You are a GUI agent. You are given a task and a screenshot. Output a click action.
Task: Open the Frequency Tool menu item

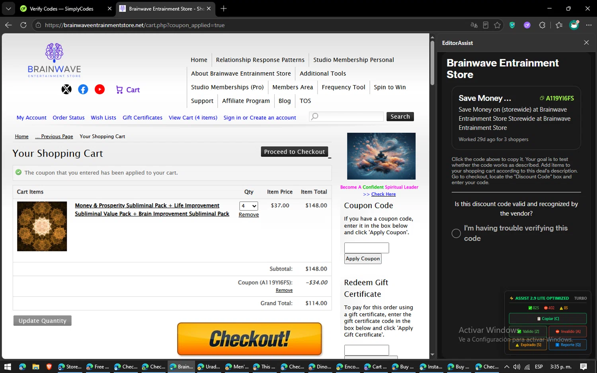[343, 87]
